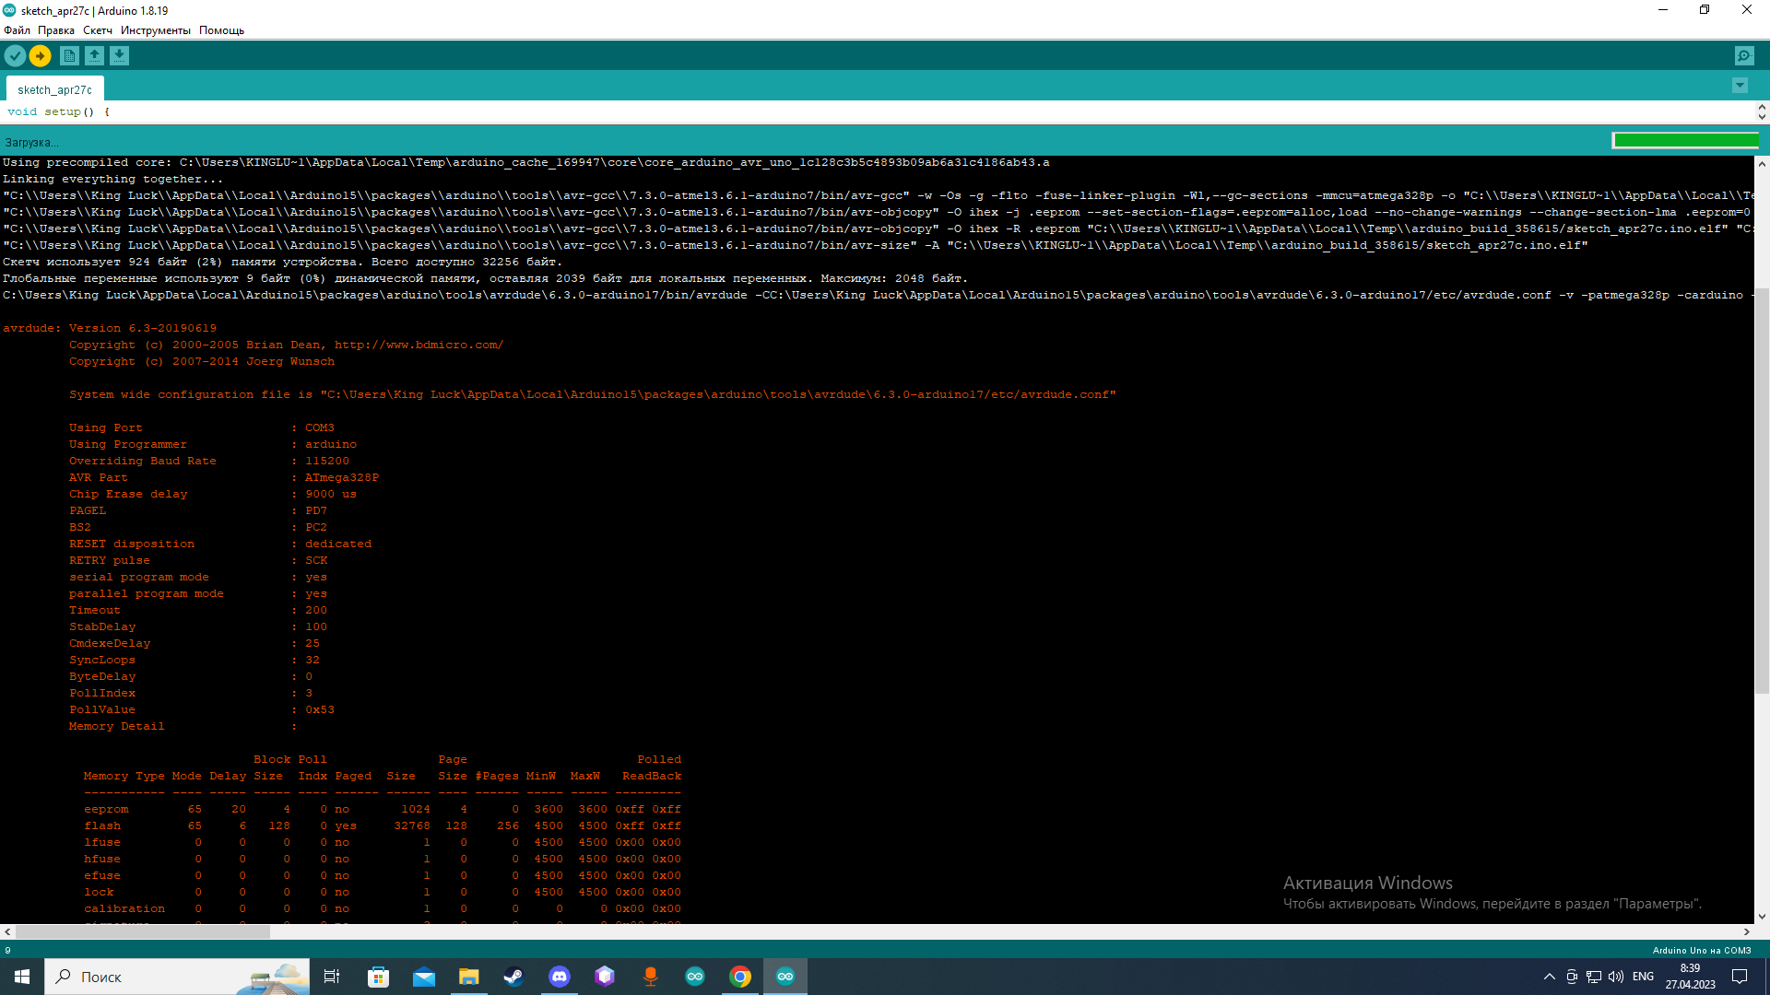Show hidden system tray icons

[x=1549, y=977]
